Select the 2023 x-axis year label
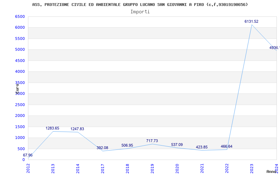Image resolution: width=280 pixels, height=175 pixels. (252, 168)
